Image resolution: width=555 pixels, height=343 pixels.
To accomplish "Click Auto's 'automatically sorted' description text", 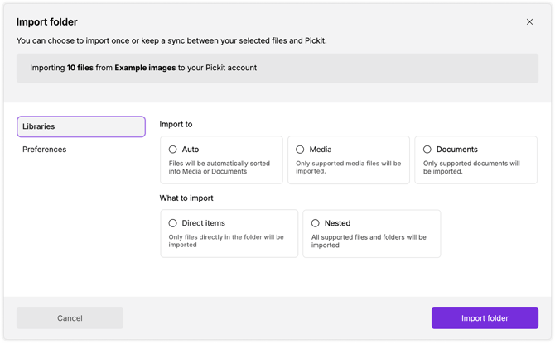I will (220, 167).
